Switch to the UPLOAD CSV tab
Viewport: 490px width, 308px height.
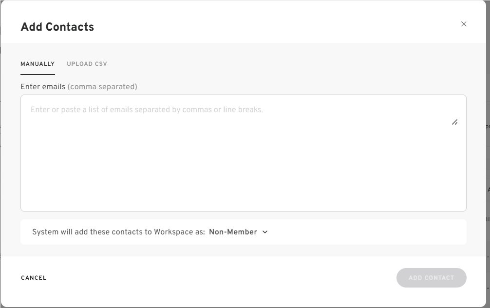point(87,63)
